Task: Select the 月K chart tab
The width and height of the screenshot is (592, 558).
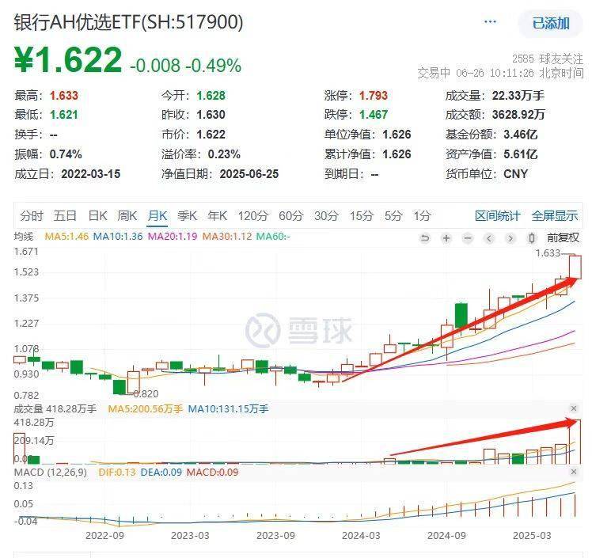Action: tap(157, 216)
